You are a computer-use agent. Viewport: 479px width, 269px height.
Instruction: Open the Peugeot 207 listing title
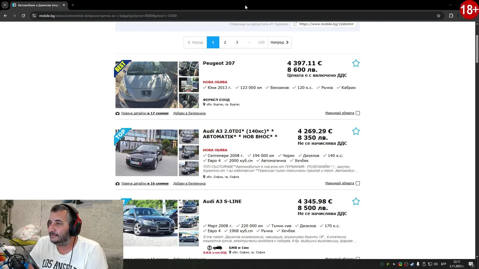coord(219,63)
